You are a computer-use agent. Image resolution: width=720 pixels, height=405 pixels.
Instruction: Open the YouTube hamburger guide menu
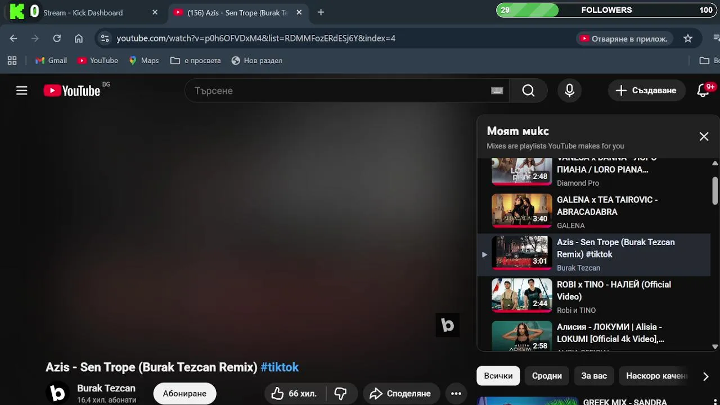click(x=21, y=91)
